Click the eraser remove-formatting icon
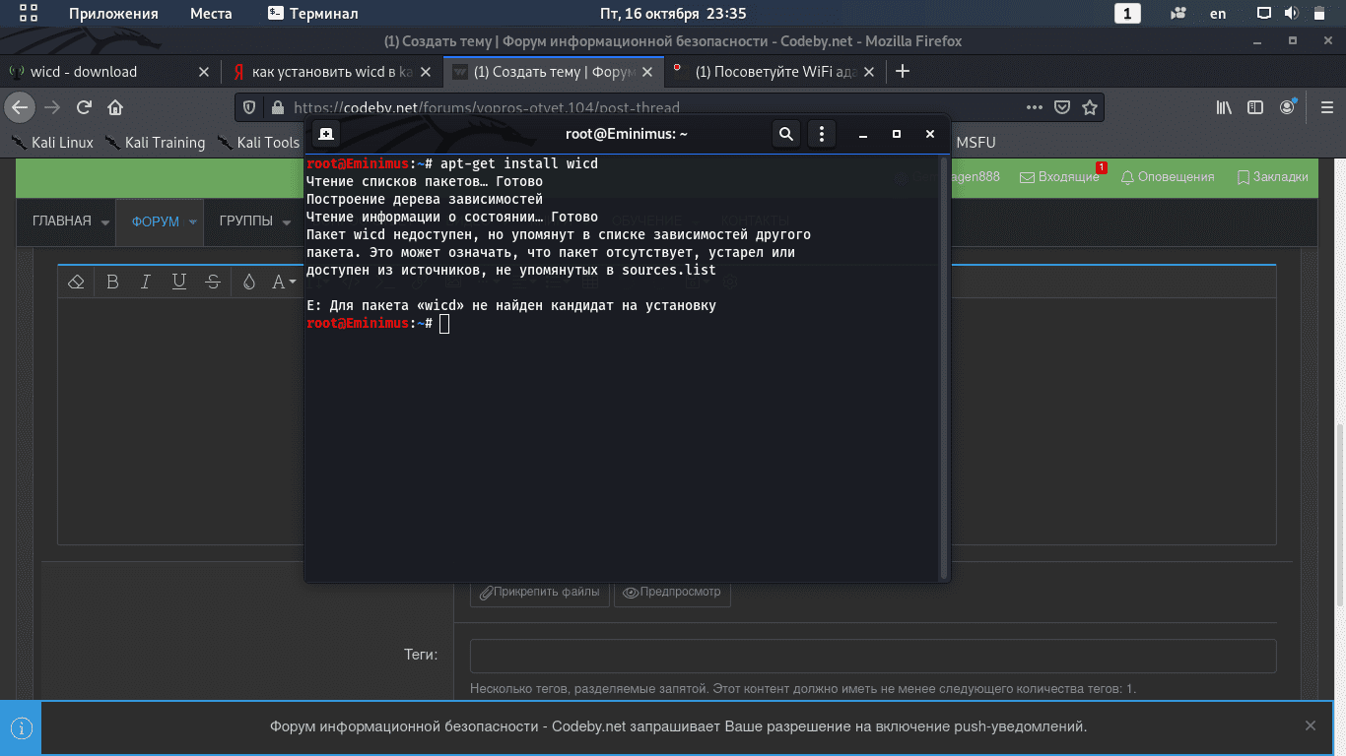 pos(76,282)
